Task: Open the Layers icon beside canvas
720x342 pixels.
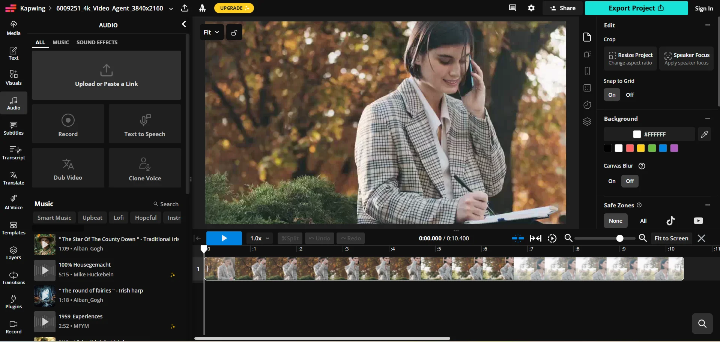Action: 587,121
